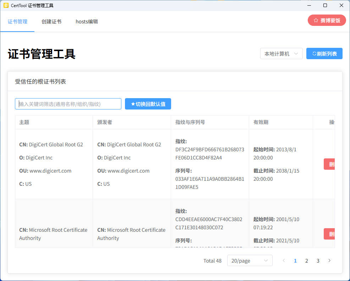
Task: Click the star icon on 赛博要饭 button
Action: [316, 21]
